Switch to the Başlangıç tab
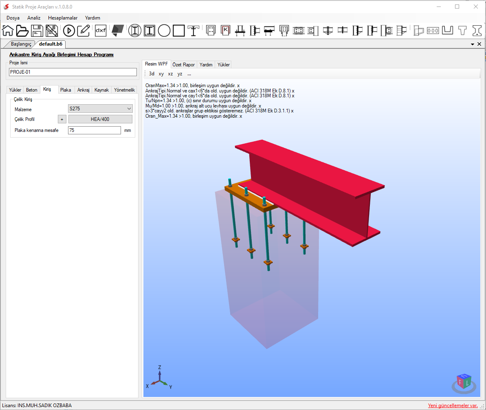This screenshot has height=410, width=486. coord(21,44)
